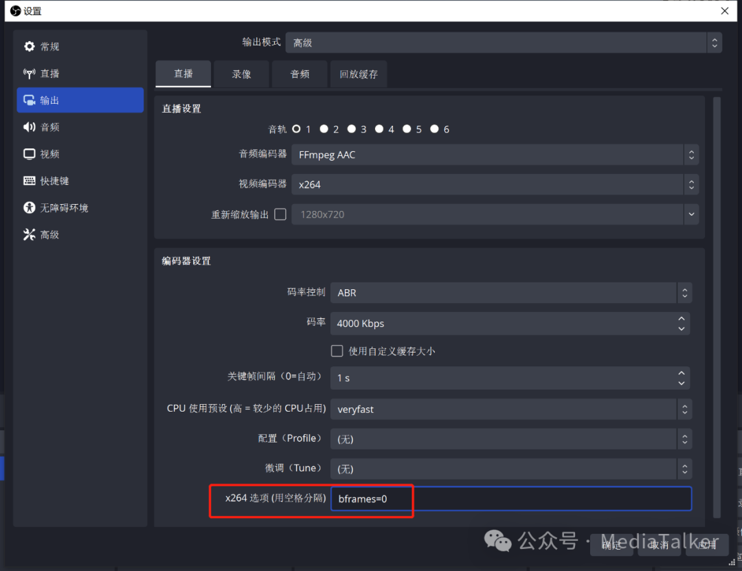Open the Stream (直播) antenna icon
The height and width of the screenshot is (571, 742).
click(29, 74)
